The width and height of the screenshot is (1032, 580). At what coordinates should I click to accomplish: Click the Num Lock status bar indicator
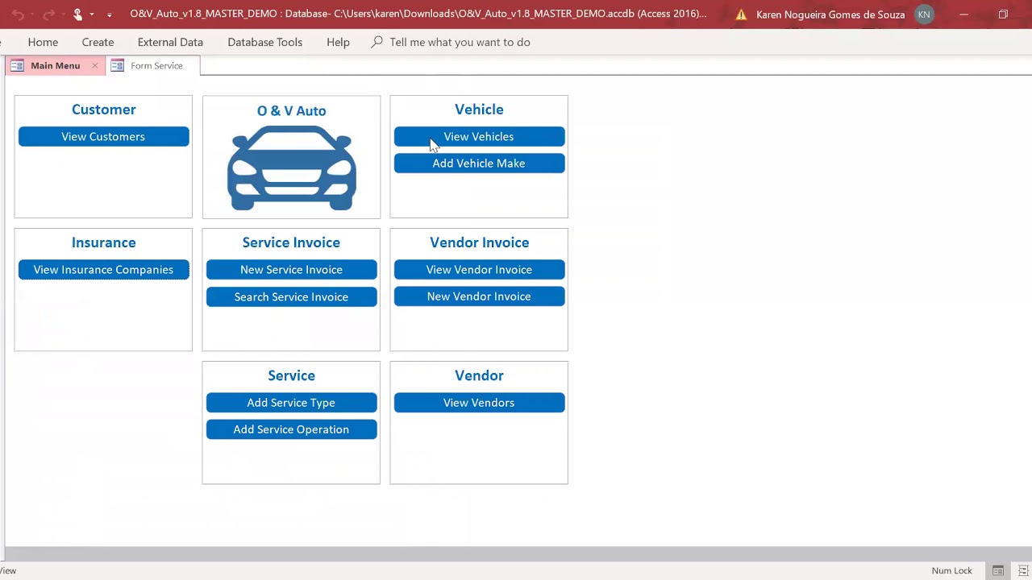point(952,570)
